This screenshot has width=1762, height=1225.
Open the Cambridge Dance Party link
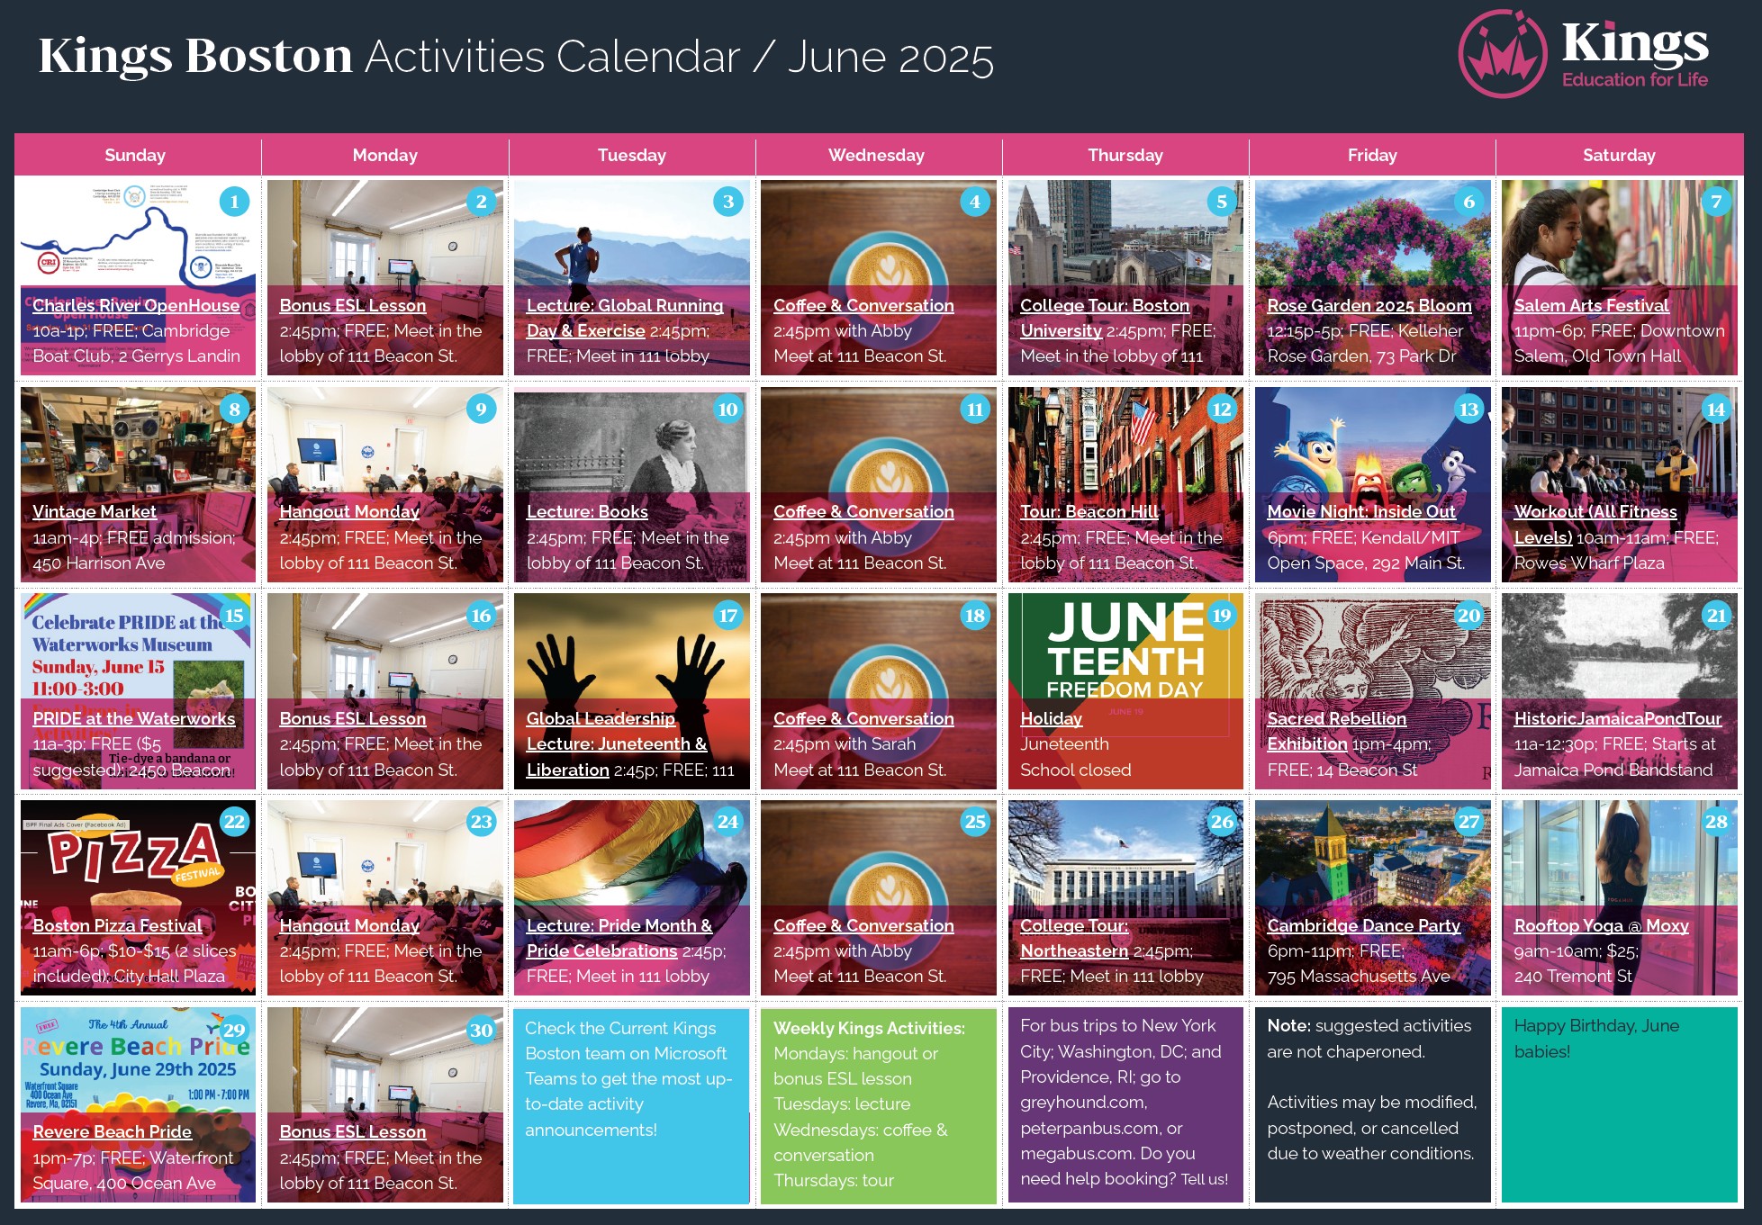point(1363,925)
